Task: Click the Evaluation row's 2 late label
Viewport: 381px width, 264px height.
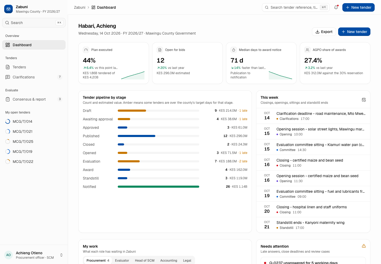Action: click(243, 161)
